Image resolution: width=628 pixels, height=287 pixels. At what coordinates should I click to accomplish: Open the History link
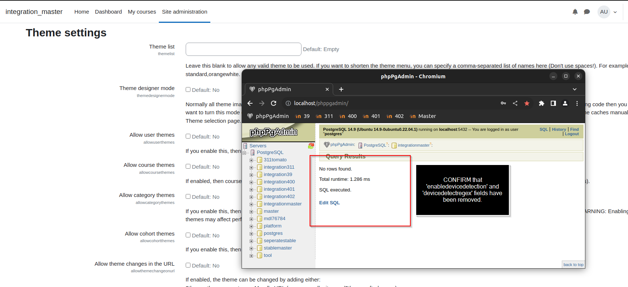pyautogui.click(x=559, y=129)
